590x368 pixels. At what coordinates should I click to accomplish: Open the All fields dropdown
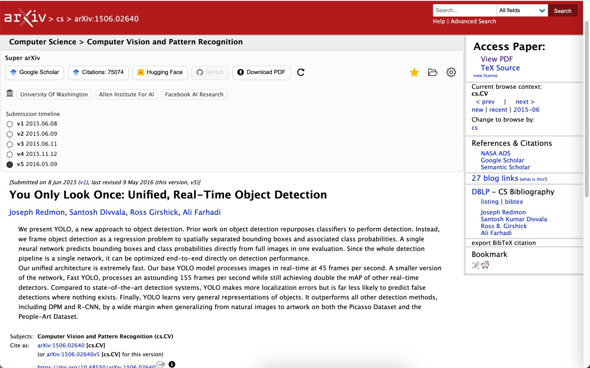coord(522,11)
